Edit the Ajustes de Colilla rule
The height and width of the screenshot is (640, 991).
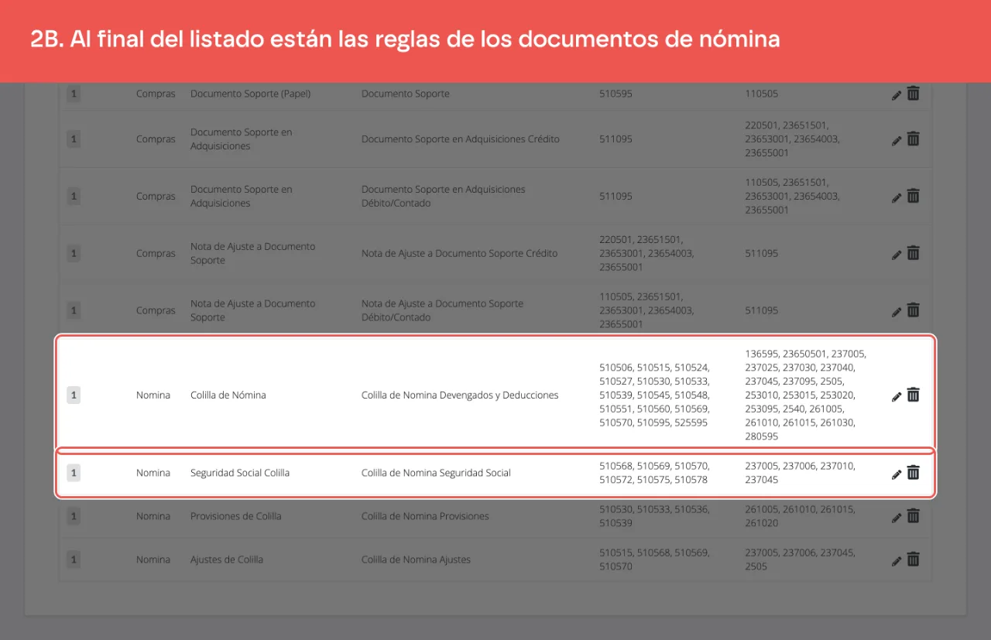[x=897, y=561]
